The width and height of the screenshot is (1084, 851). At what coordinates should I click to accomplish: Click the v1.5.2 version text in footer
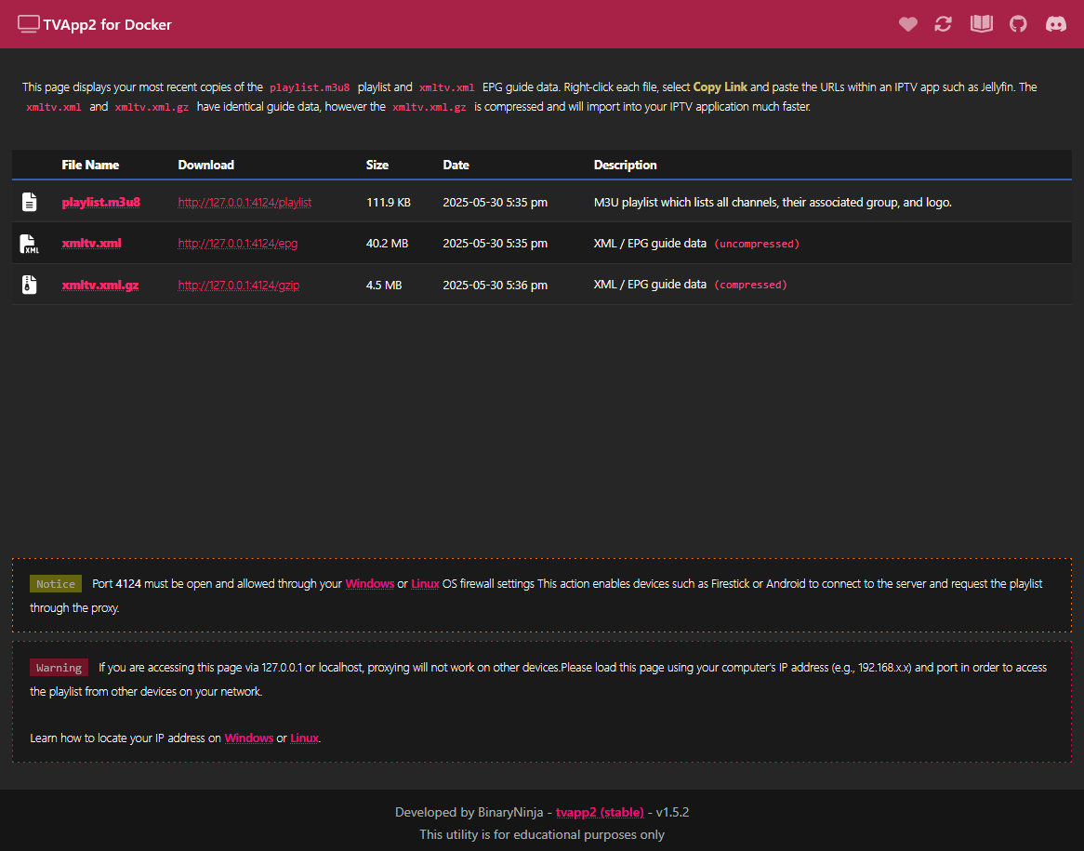673,812
